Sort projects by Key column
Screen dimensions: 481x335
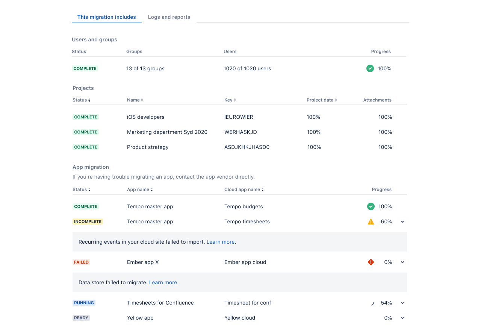235,100
